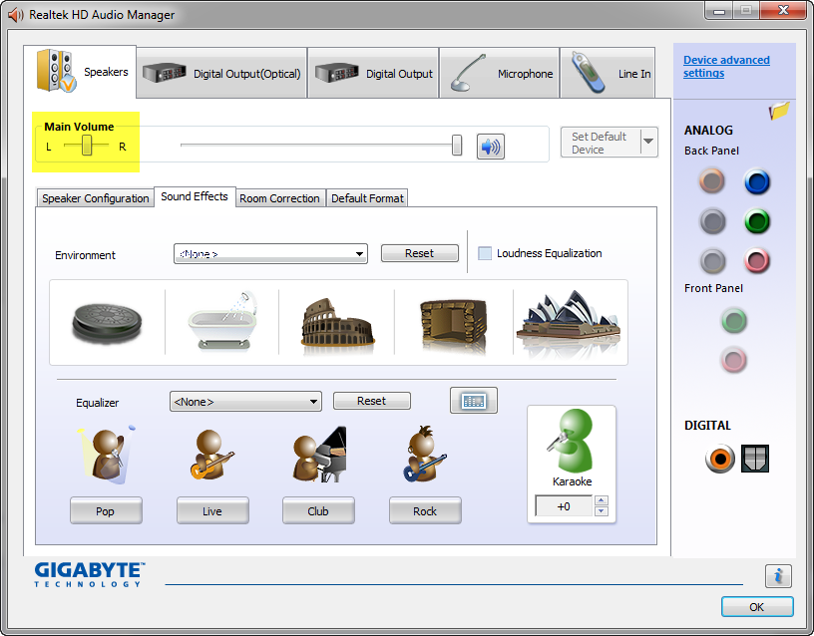The height and width of the screenshot is (636, 814).
Task: Open the Room Correction tab
Action: coord(279,198)
